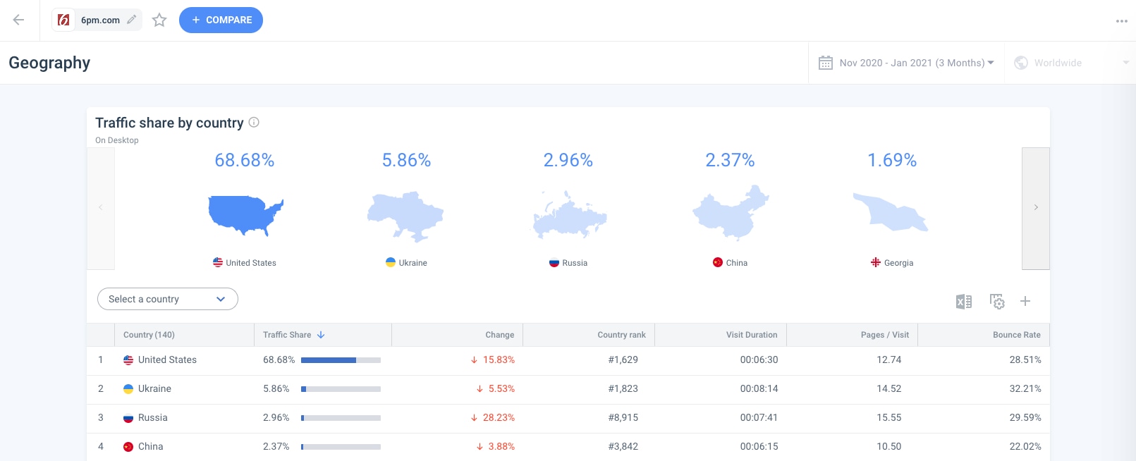Click the On Desktop subtitle
The height and width of the screenshot is (461, 1136).
117,140
